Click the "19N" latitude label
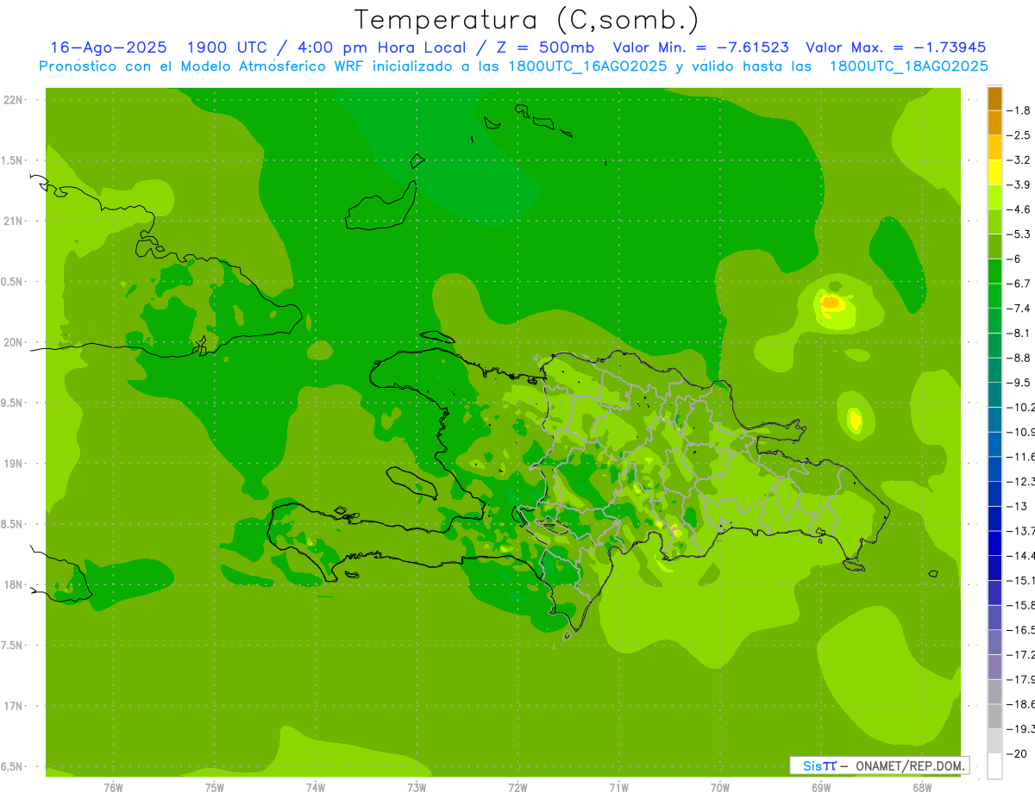Screen dimensions: 1035x799 12,464
